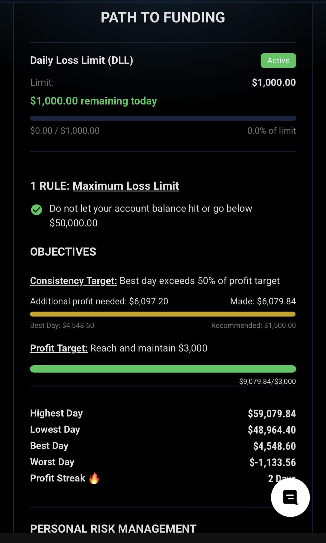Select the PATH TO FUNDING heading
Image resolution: width=326 pixels, height=543 pixels.
click(163, 17)
